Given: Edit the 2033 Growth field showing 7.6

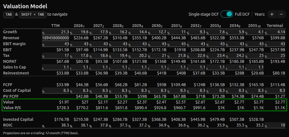Looking at the screenshot, I should (x=215, y=32).
